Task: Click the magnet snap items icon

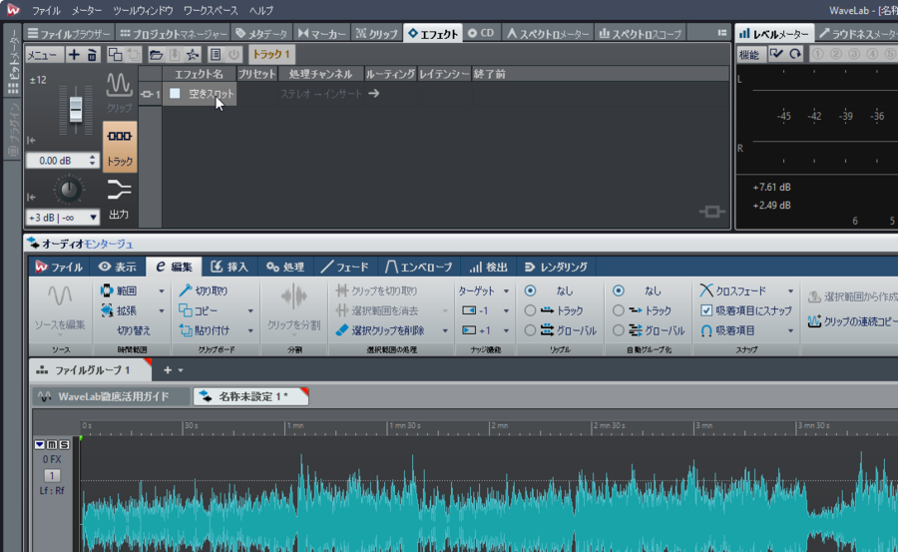Action: coord(706,330)
